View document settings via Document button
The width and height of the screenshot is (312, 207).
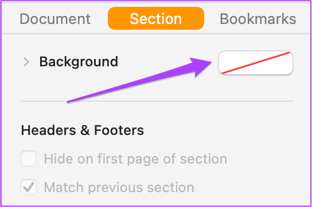click(55, 19)
